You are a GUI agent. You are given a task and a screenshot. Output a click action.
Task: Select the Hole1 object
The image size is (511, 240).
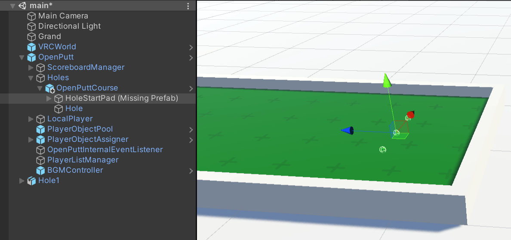(x=49, y=180)
